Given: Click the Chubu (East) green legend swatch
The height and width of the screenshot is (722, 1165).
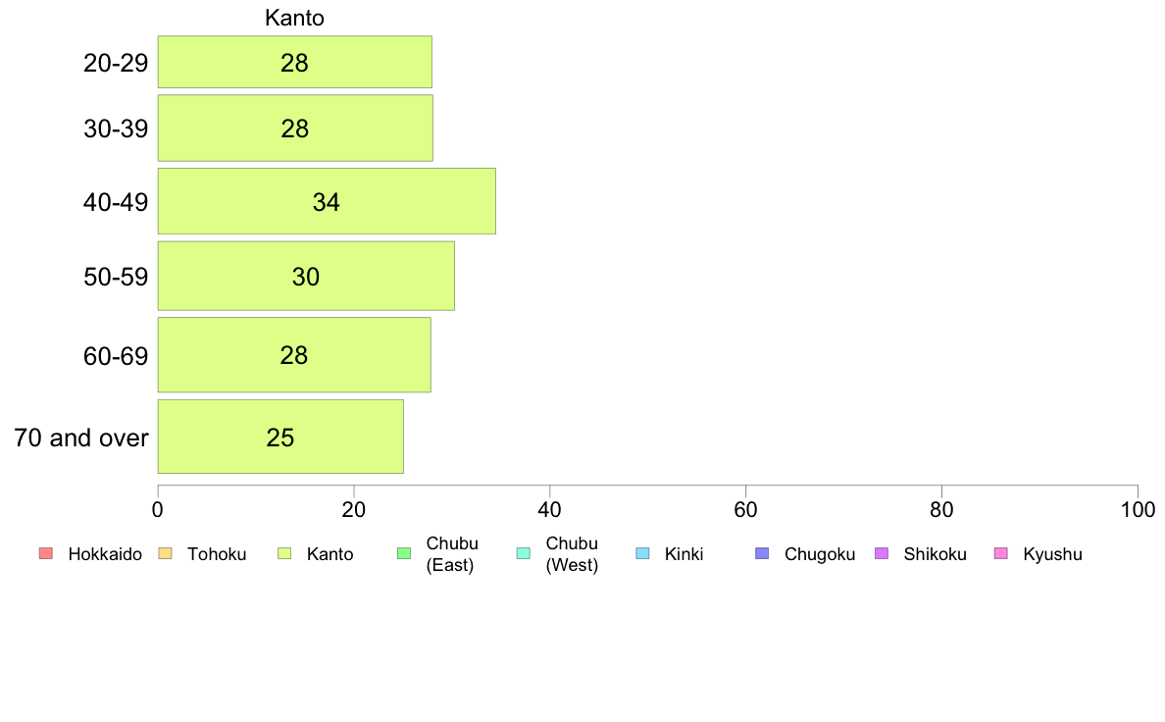Looking at the screenshot, I should coord(404,553).
